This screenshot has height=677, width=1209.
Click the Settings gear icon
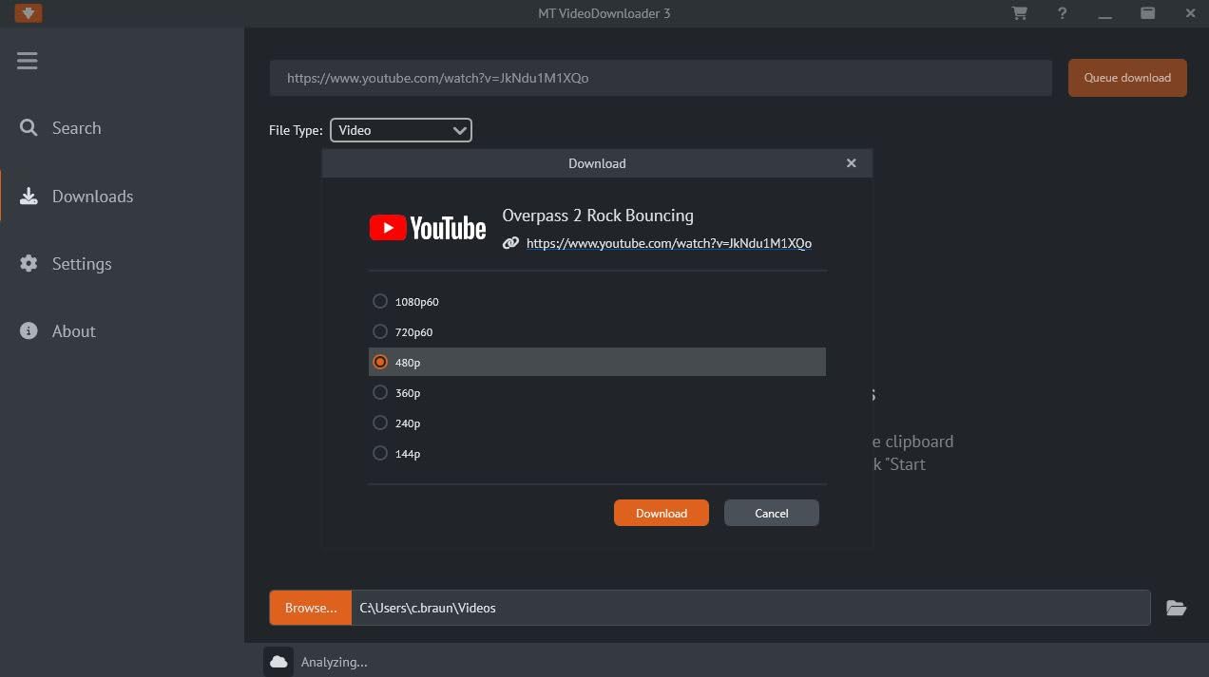pyautogui.click(x=29, y=264)
